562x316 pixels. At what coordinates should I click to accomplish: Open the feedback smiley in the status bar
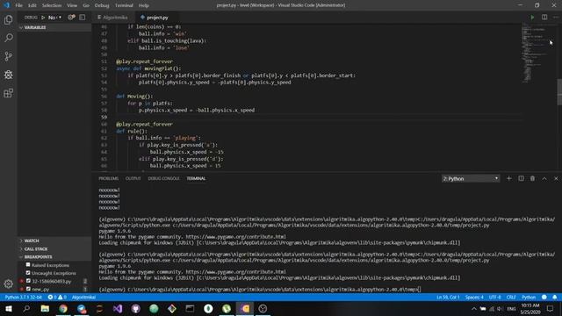pyautogui.click(x=544, y=297)
